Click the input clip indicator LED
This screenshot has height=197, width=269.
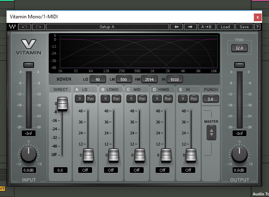tap(29, 65)
